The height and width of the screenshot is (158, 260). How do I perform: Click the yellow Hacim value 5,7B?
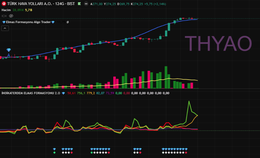(28, 10)
